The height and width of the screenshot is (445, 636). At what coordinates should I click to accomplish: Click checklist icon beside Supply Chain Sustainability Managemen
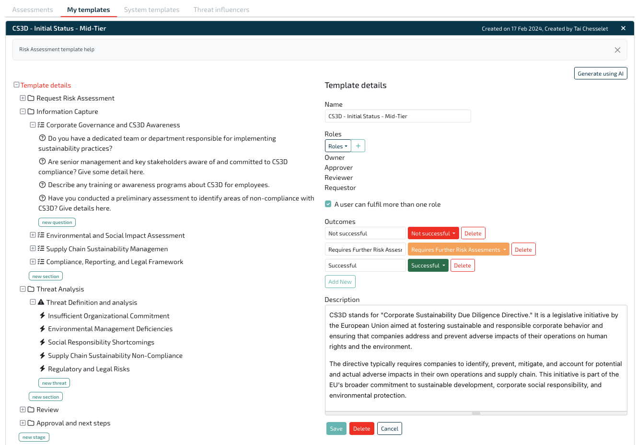41,248
